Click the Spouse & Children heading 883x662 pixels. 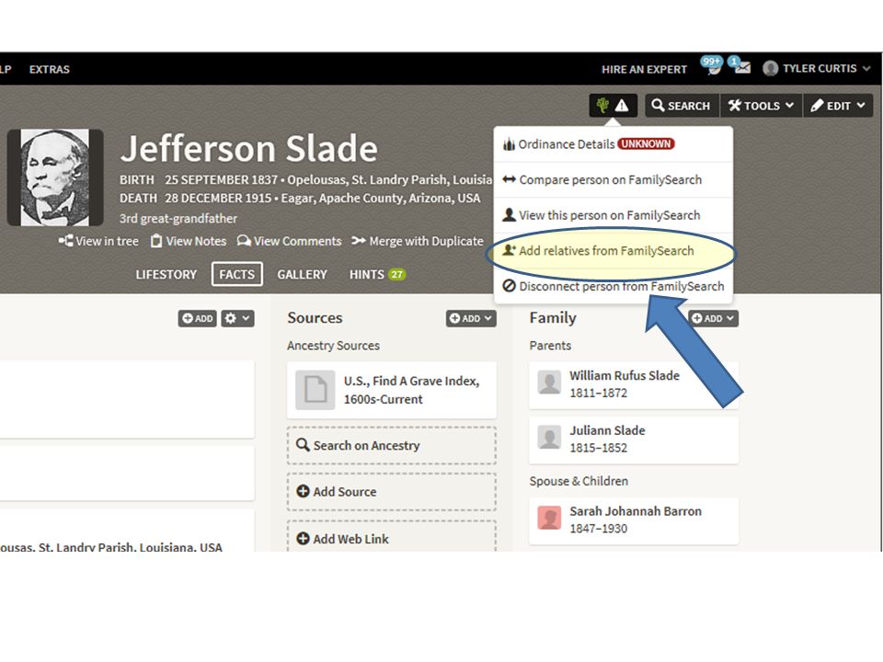579,481
